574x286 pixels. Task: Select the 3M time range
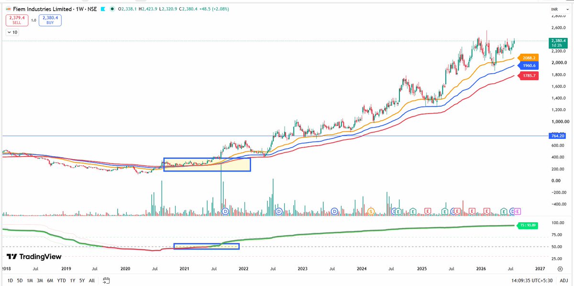click(x=40, y=280)
